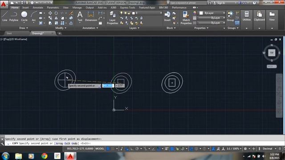Select the Scale tool

(56, 23)
